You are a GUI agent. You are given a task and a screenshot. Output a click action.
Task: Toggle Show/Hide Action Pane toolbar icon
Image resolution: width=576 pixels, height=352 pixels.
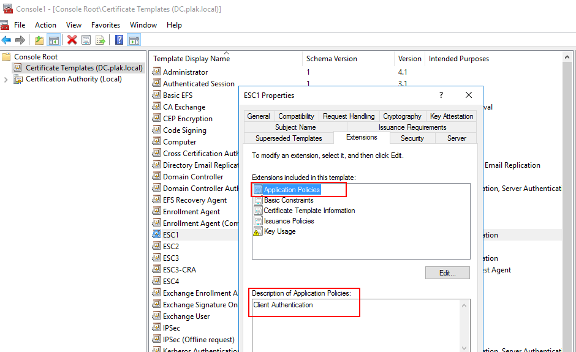(x=134, y=40)
